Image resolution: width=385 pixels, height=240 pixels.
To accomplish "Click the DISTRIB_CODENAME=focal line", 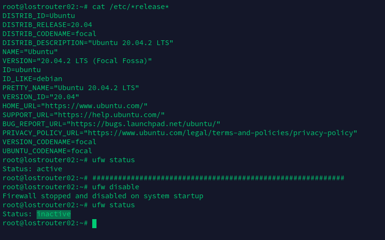I will point(49,34).
